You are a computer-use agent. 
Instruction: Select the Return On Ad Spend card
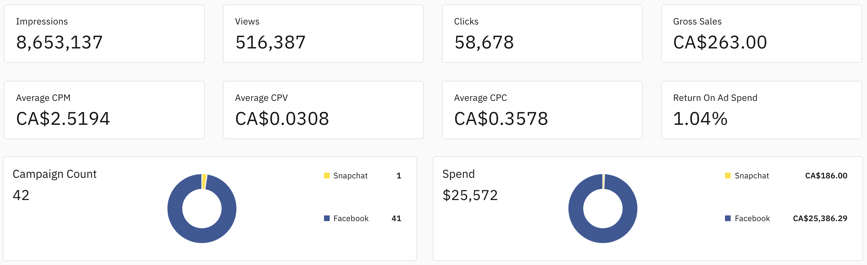tap(761, 110)
